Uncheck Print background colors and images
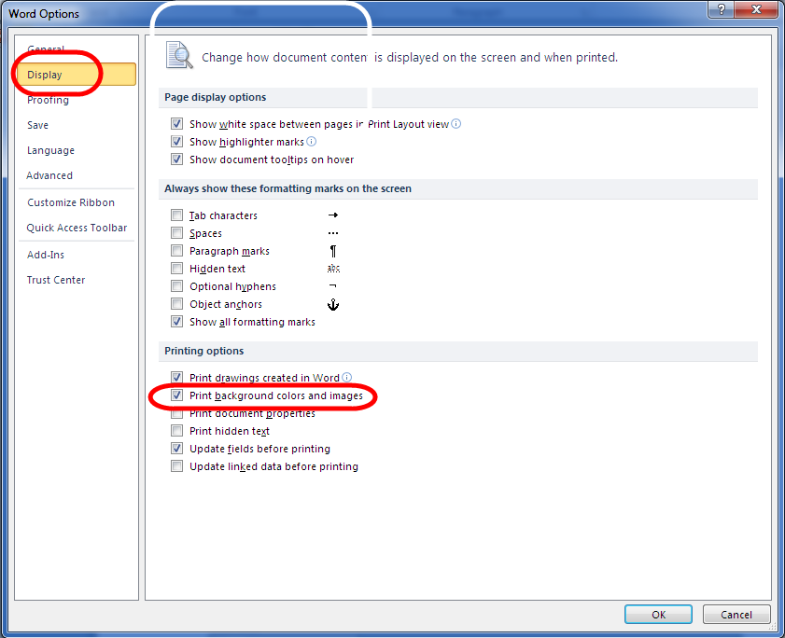 pos(176,395)
